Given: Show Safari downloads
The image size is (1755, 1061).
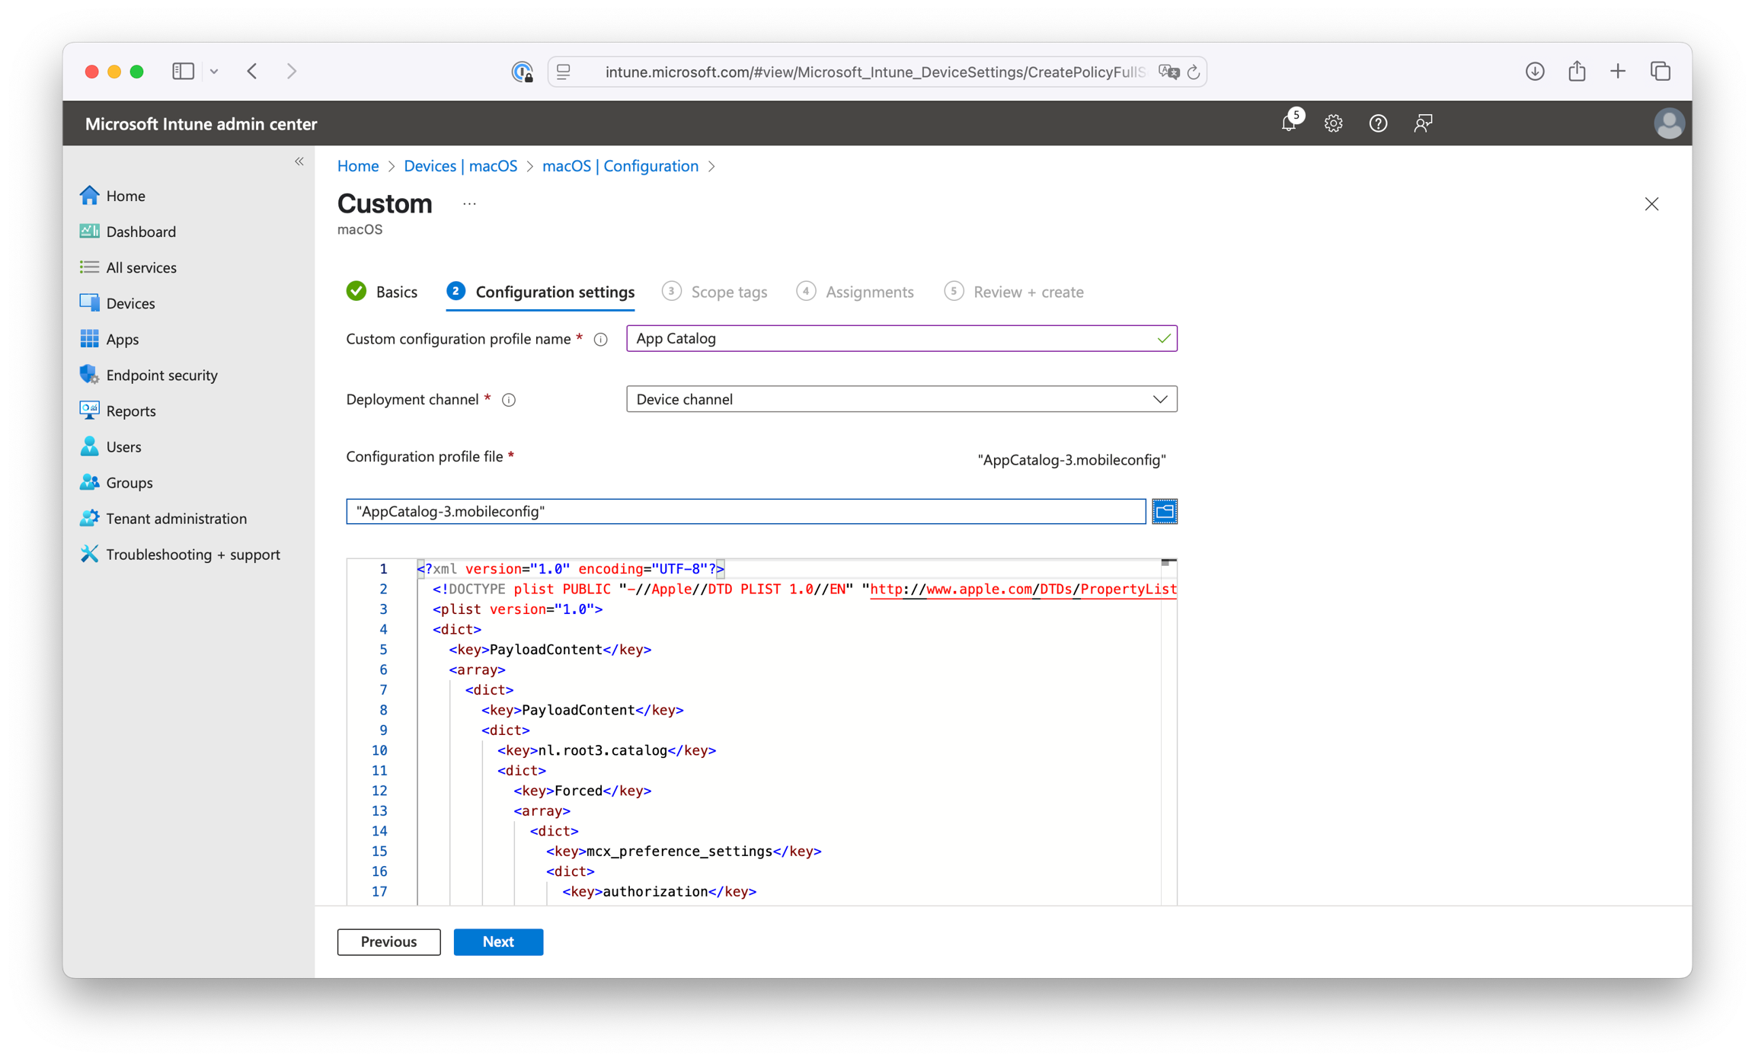Looking at the screenshot, I should tap(1535, 71).
